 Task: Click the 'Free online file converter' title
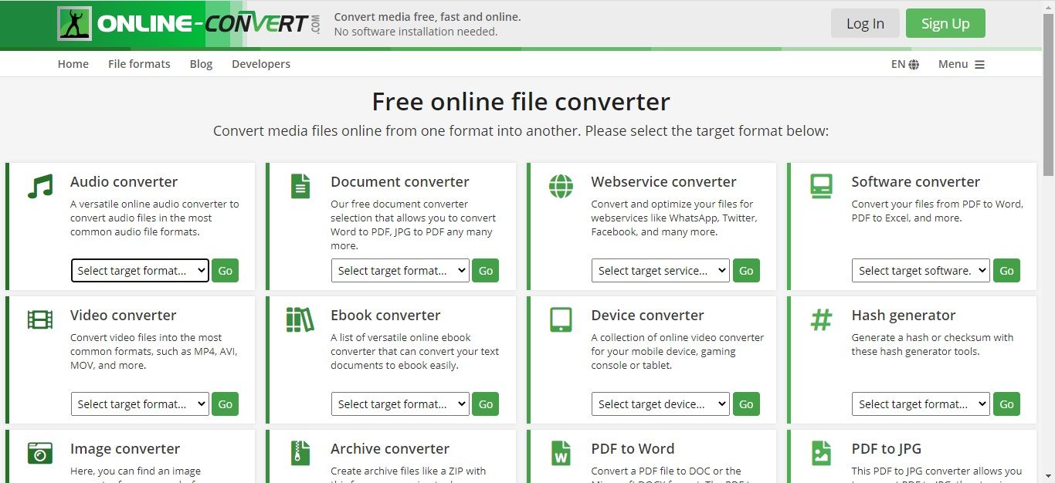[x=521, y=102]
